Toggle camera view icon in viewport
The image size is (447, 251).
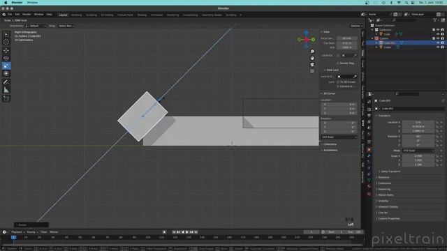click(x=312, y=65)
